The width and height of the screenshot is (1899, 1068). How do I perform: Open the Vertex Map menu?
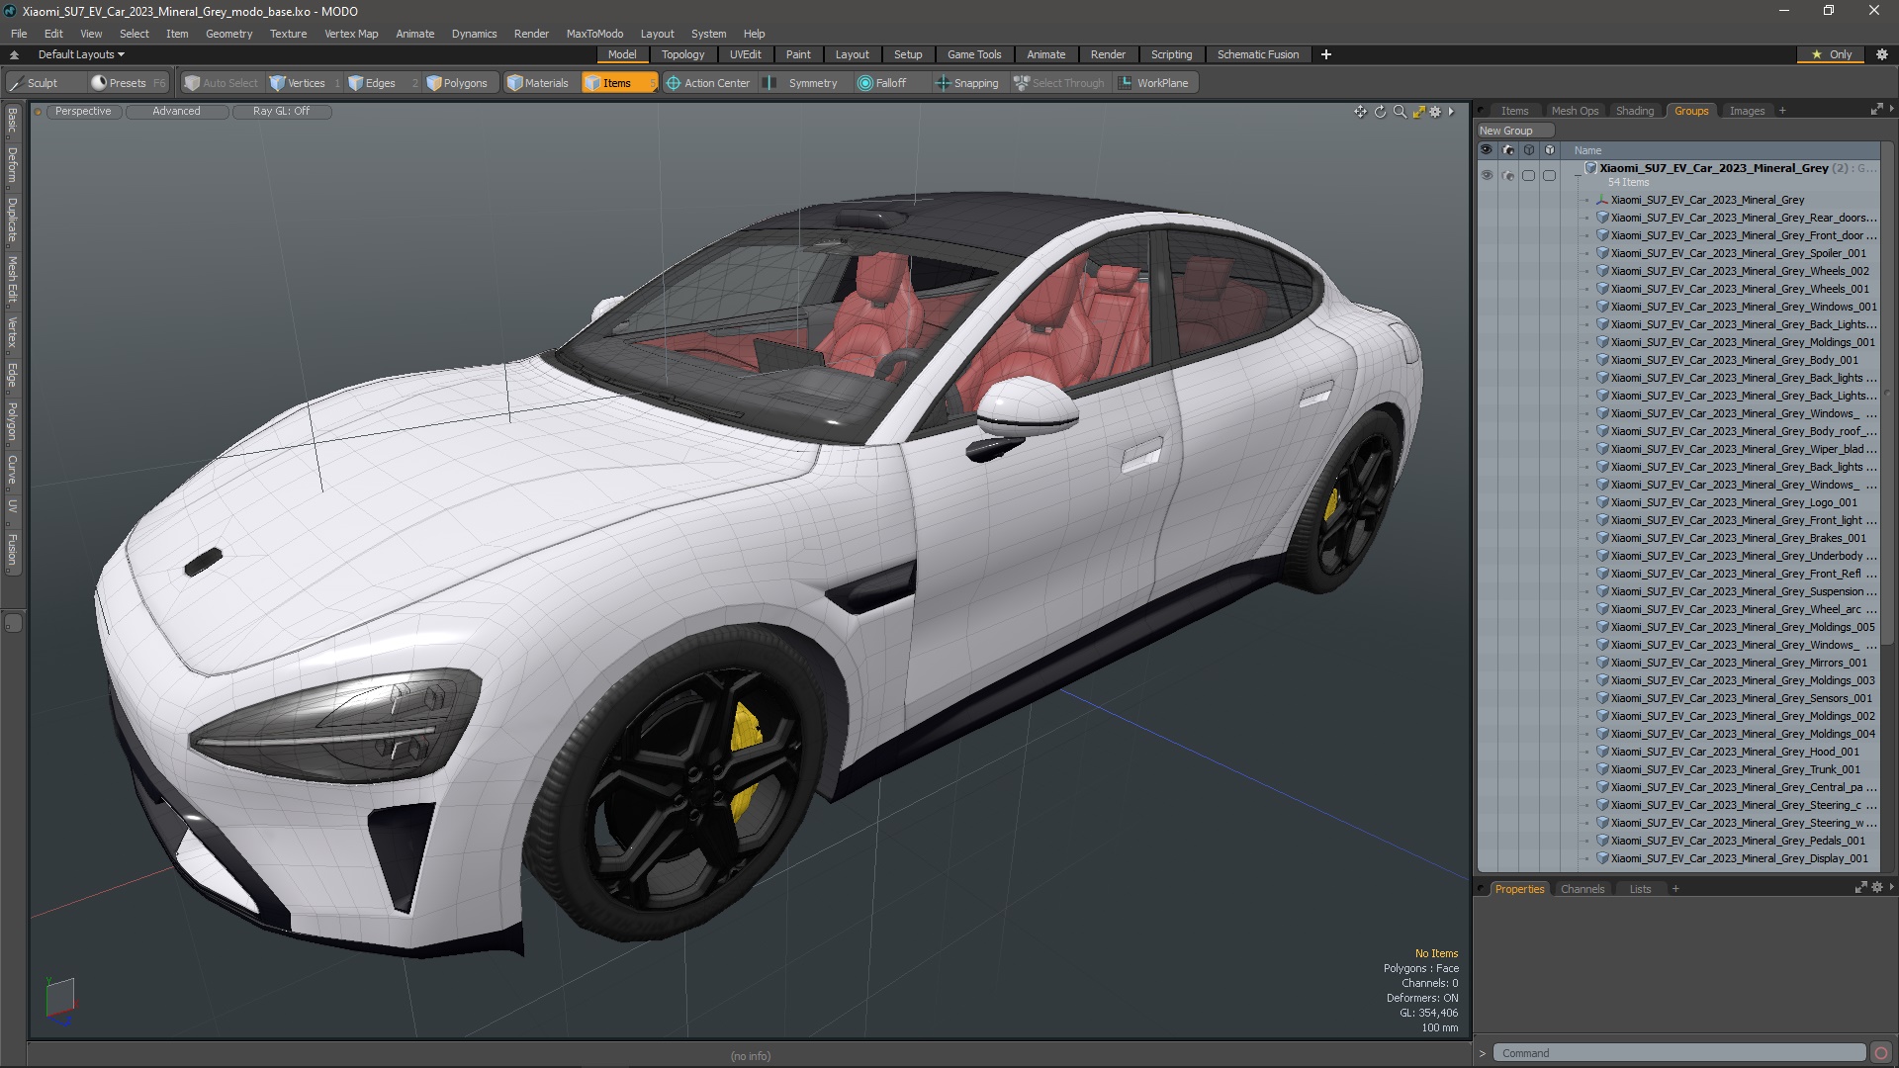point(351,34)
